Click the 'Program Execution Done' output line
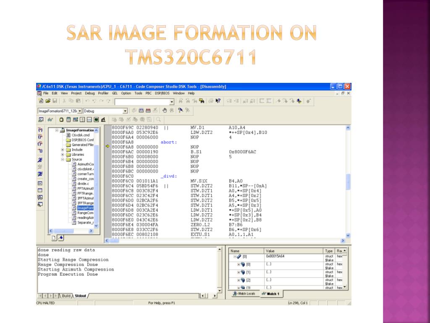The width and height of the screenshot is (430, 323). (68, 274)
